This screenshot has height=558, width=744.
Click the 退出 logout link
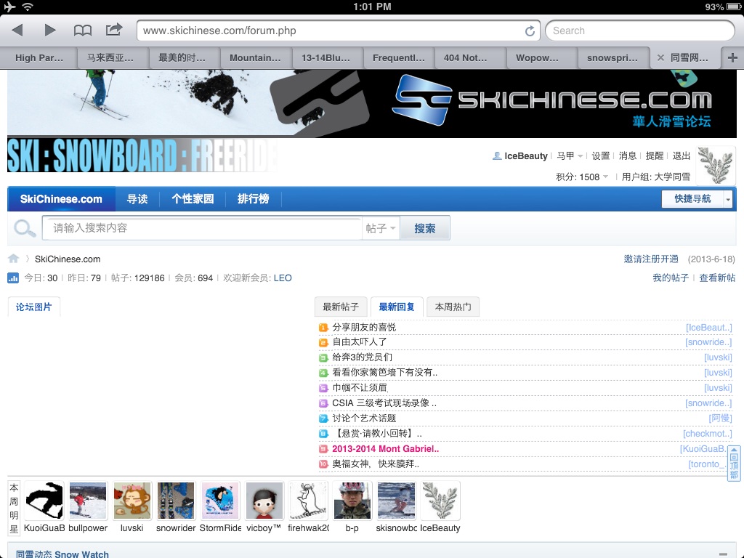click(681, 155)
